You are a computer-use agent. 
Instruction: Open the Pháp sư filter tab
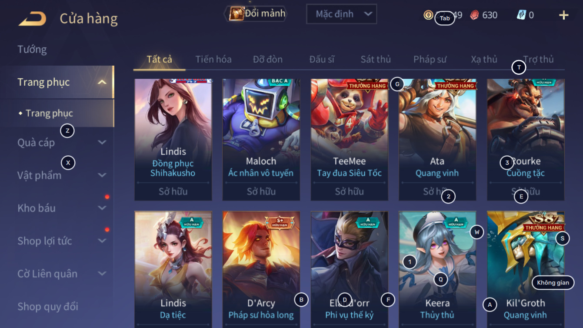[430, 59]
